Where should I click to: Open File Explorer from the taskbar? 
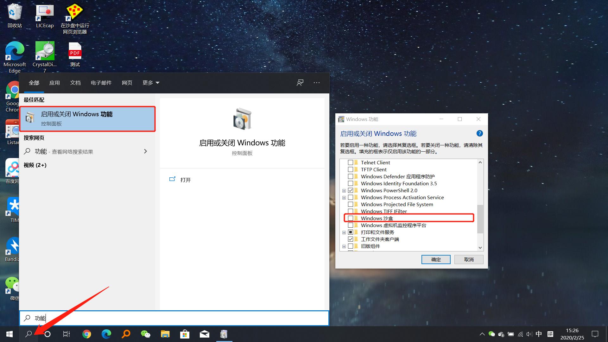click(165, 334)
